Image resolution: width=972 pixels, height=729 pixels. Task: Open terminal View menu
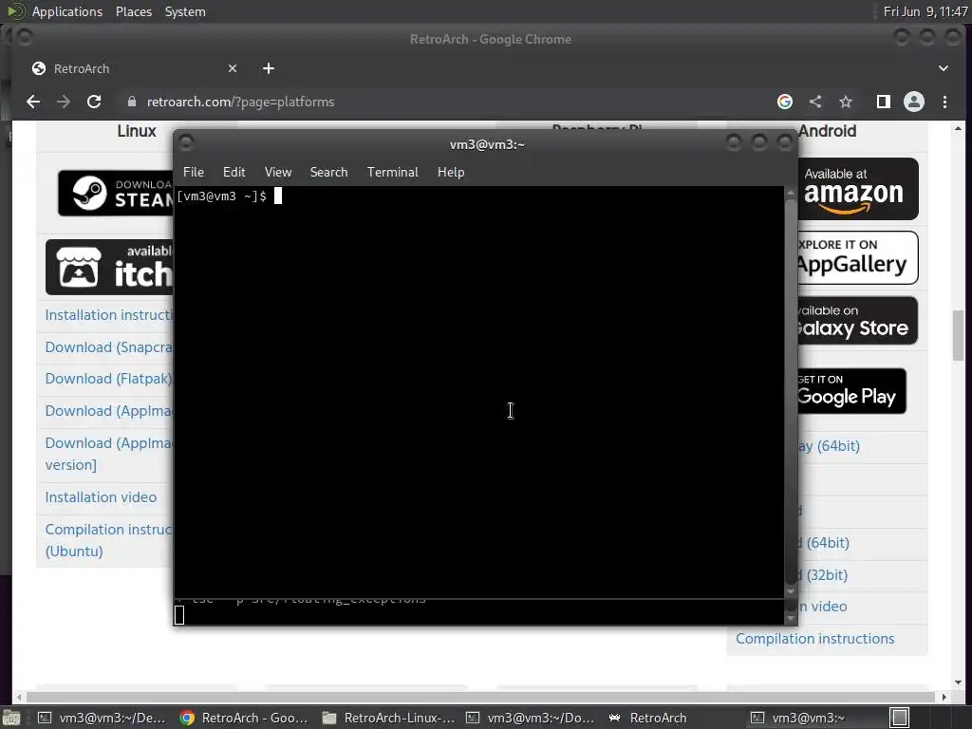[x=278, y=173]
